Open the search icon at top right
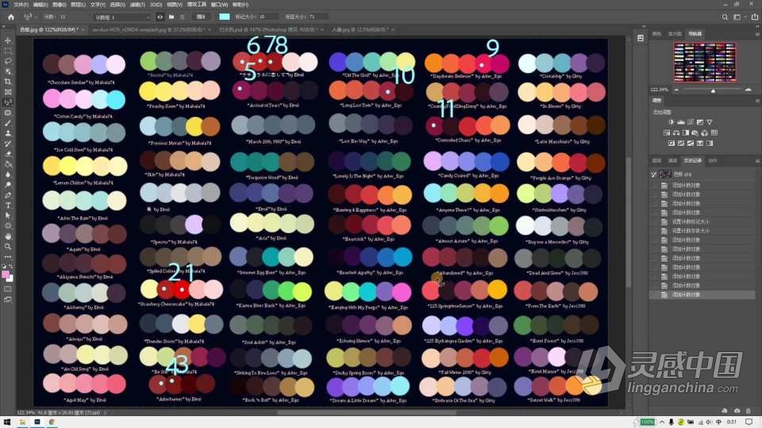The image size is (762, 428). 725,17
